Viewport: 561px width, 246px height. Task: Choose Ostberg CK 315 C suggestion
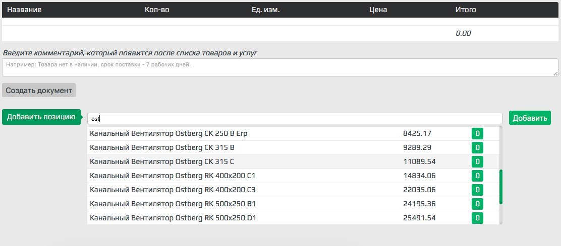click(x=293, y=162)
